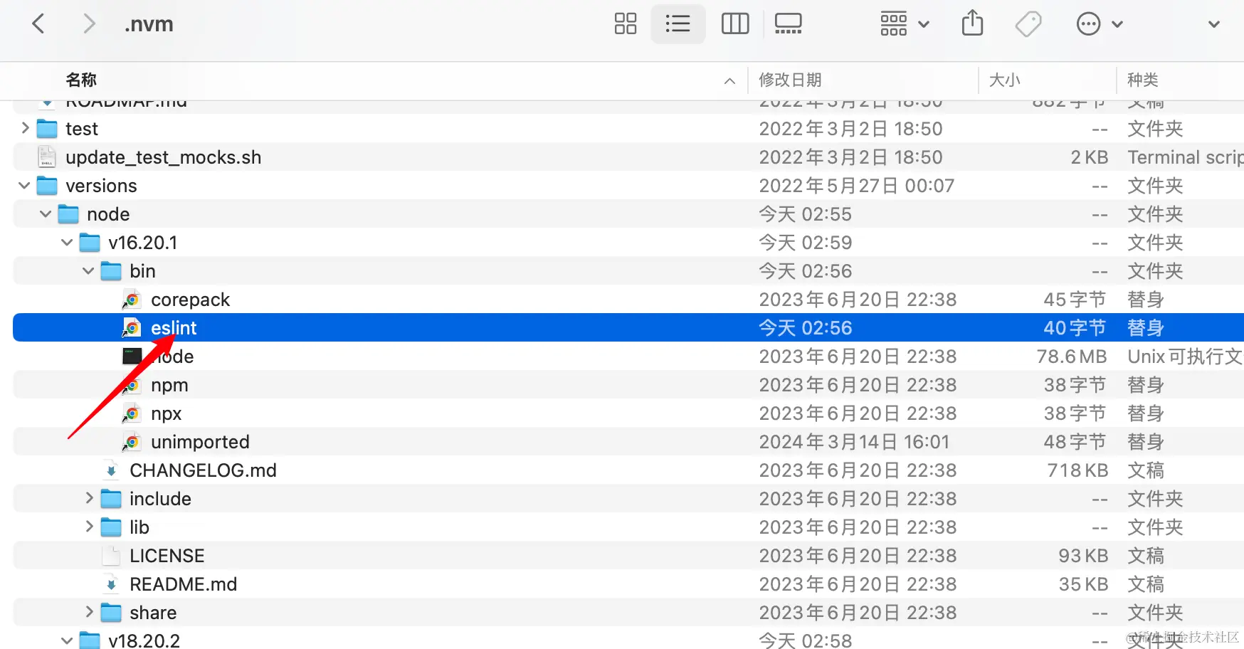Open the toolbar overflow chevron

click(x=1214, y=23)
